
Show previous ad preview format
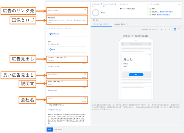162,29
